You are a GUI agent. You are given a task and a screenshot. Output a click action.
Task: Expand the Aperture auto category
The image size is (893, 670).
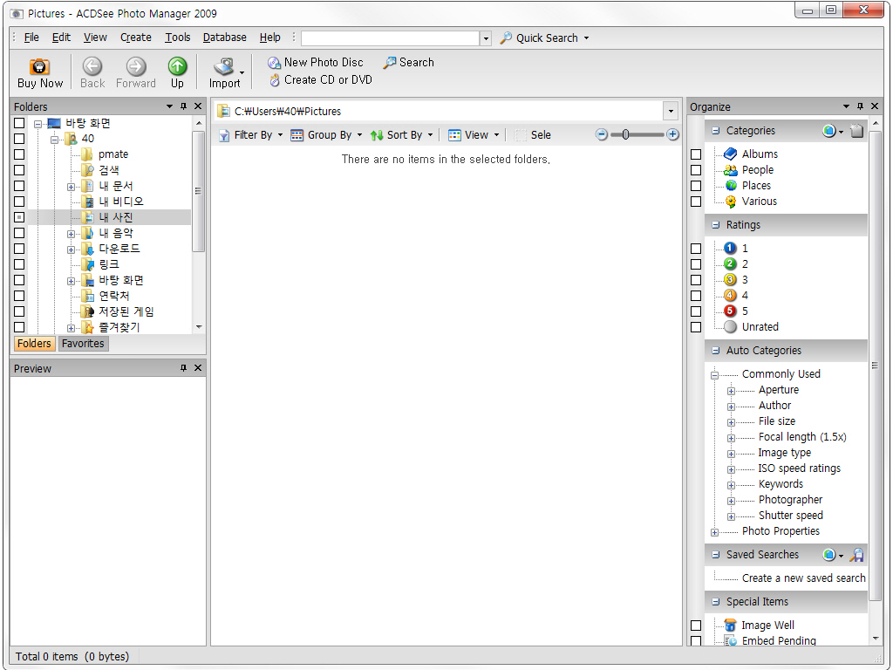coord(731,391)
